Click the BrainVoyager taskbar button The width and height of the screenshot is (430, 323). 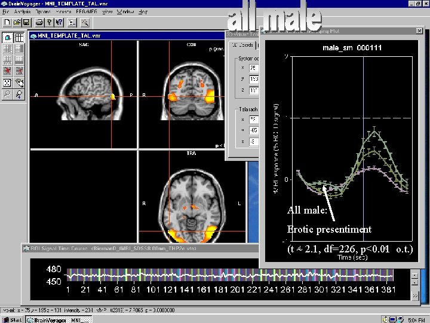pyautogui.click(x=59, y=319)
